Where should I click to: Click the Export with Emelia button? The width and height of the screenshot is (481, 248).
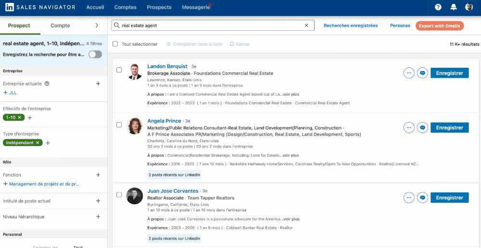tap(439, 26)
